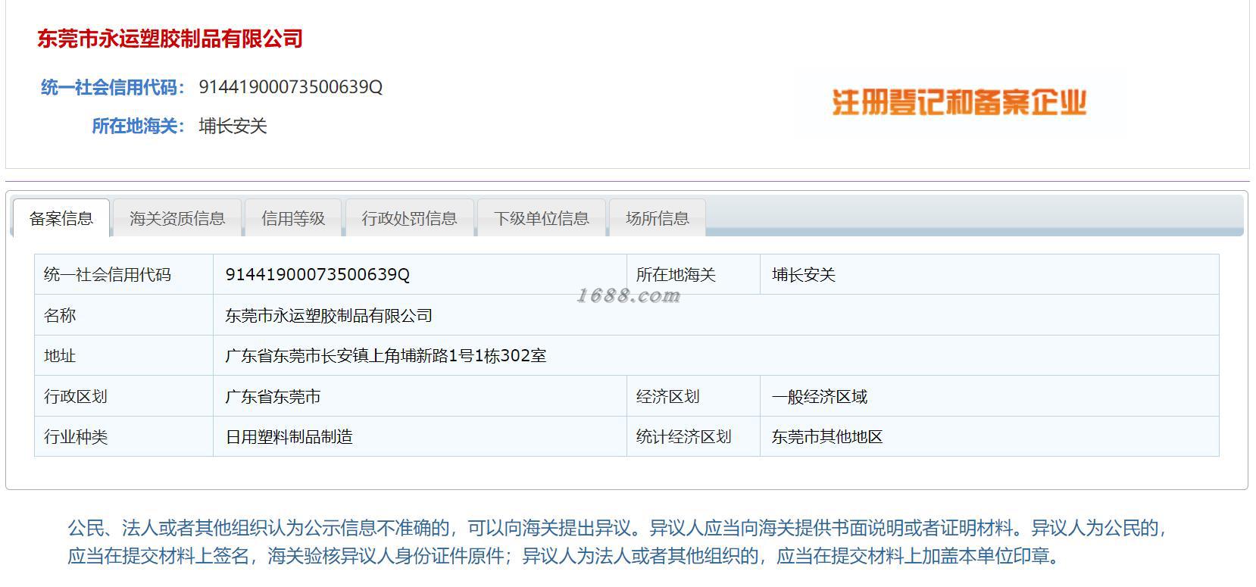The width and height of the screenshot is (1256, 587).
Task: Select table cell credit code 91441900073500639Q
Action: 317,274
